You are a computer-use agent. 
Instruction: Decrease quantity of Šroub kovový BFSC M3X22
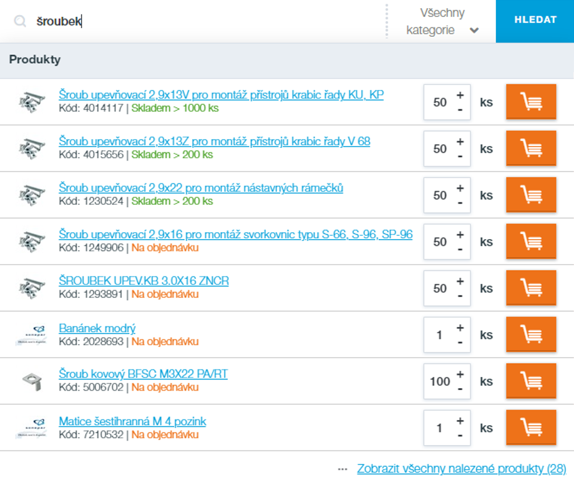(460, 389)
